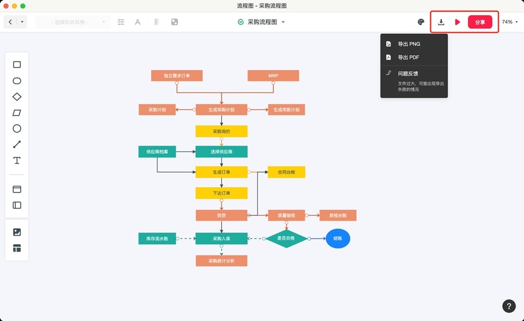The image size is (524, 321).
Task: Start presentation with the play icon
Action: [x=457, y=22]
